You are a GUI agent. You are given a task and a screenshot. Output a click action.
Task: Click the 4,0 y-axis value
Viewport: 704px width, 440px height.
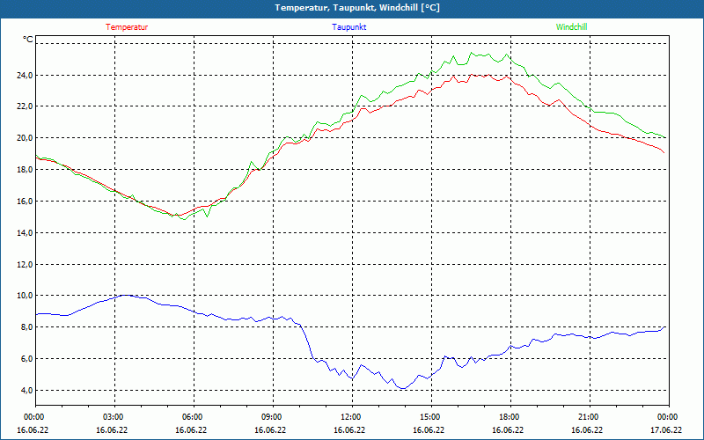point(26,390)
